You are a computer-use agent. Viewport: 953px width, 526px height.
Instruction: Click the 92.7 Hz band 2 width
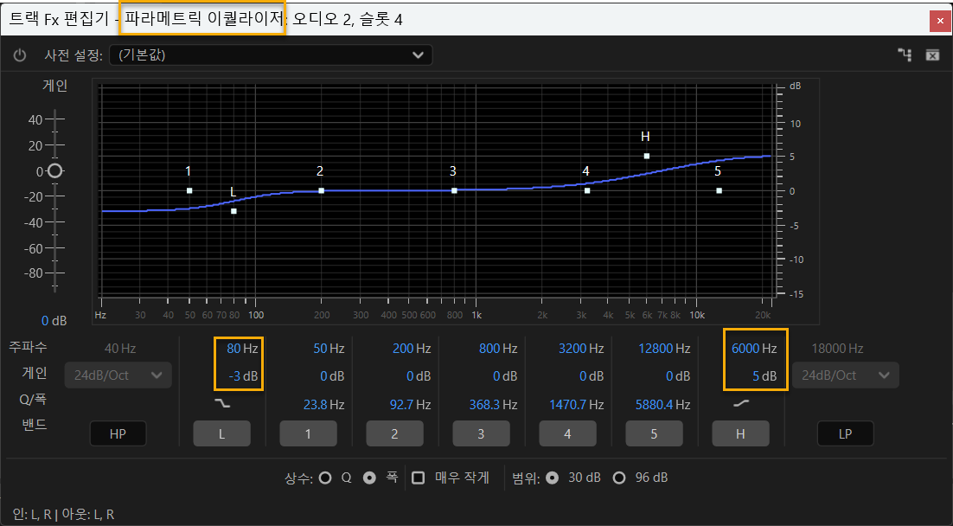(x=410, y=404)
